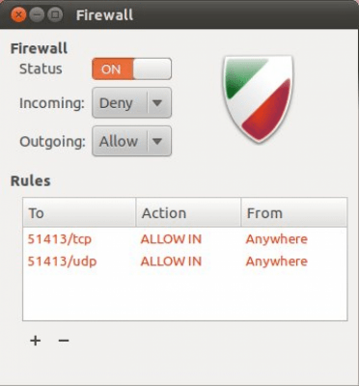Open the Outgoing Allow dropdown
Image resolution: width=359 pixels, height=386 pixels.
(x=131, y=141)
